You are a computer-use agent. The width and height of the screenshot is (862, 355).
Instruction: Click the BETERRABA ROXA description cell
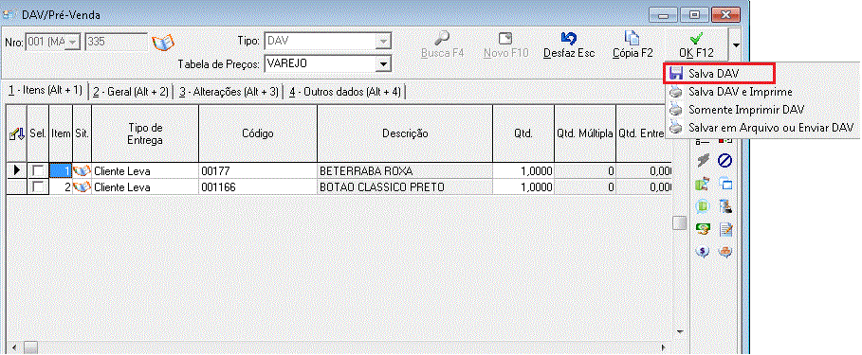point(405,171)
